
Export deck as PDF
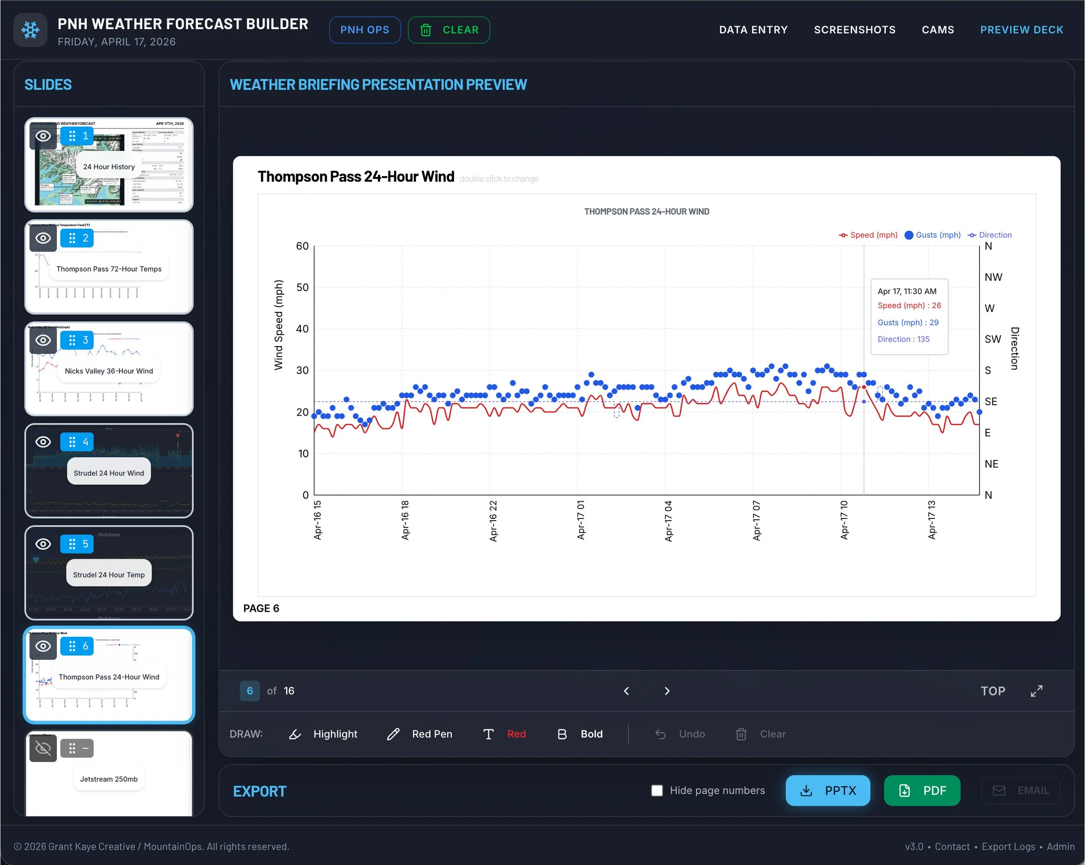pos(922,791)
